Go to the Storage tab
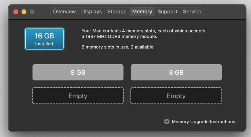This screenshot has height=137, width=251. (x=117, y=12)
